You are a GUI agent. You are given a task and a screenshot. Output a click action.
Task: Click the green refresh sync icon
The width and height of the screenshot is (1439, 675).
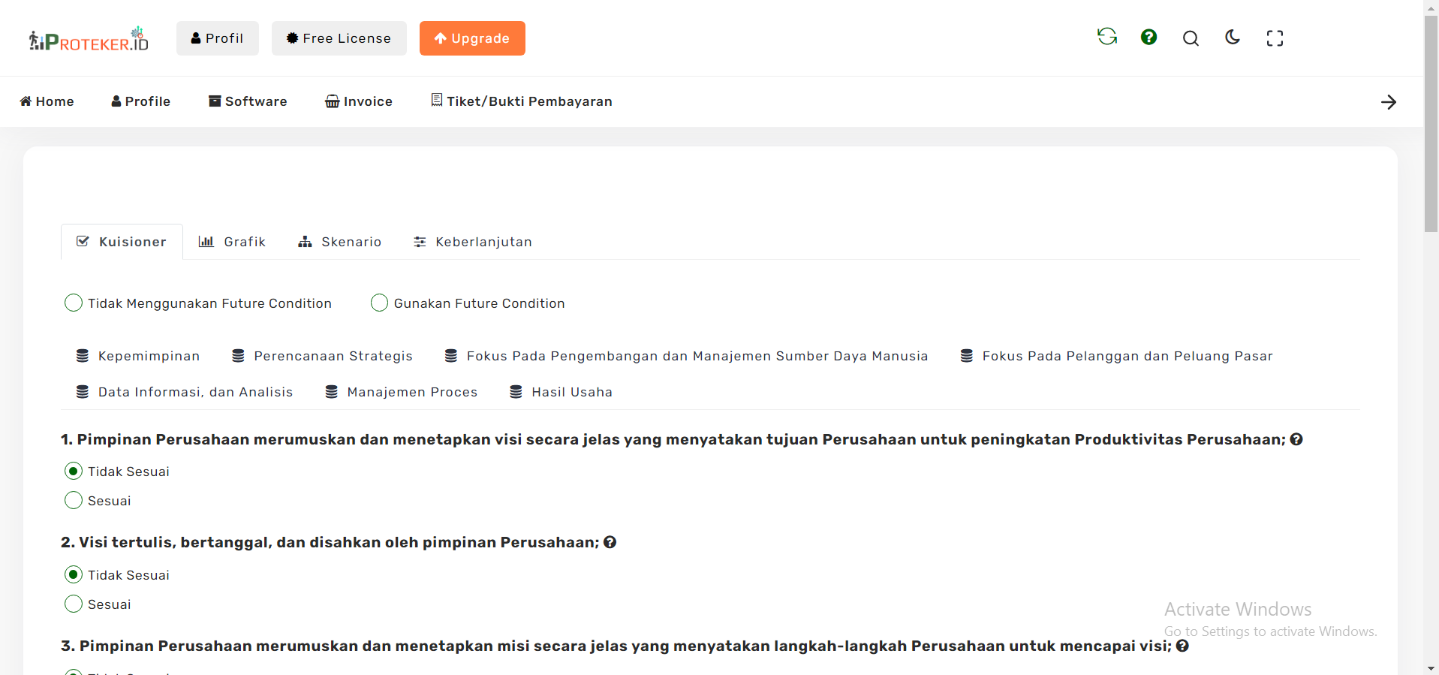click(1106, 37)
